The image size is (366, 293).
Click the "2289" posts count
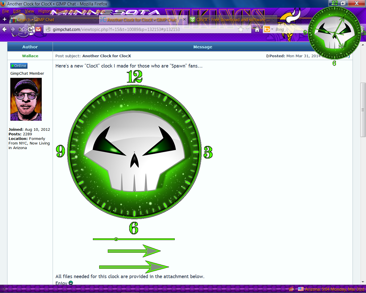(x=27, y=134)
